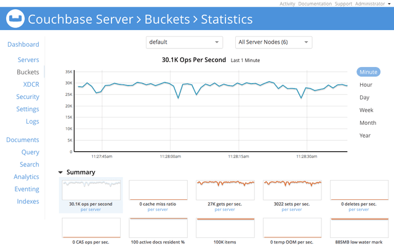This screenshot has height=246, width=394.
Task: Select the sets per sec. mini chart
Action: tap(292, 190)
